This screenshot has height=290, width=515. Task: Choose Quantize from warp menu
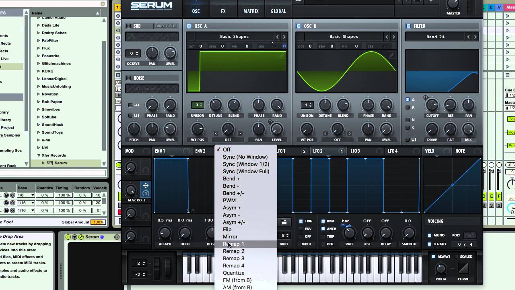tap(246, 273)
